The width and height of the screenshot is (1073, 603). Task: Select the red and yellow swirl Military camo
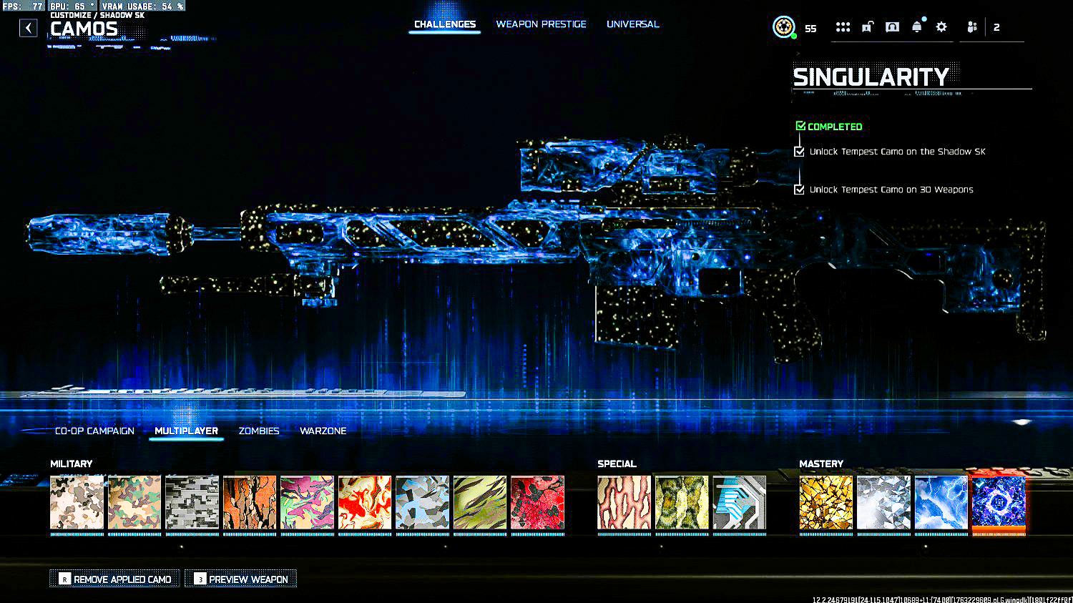pos(365,503)
